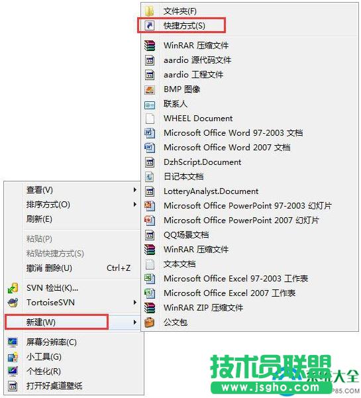
Task: Click the 个性化(R) personalize icon
Action: pos(13,372)
